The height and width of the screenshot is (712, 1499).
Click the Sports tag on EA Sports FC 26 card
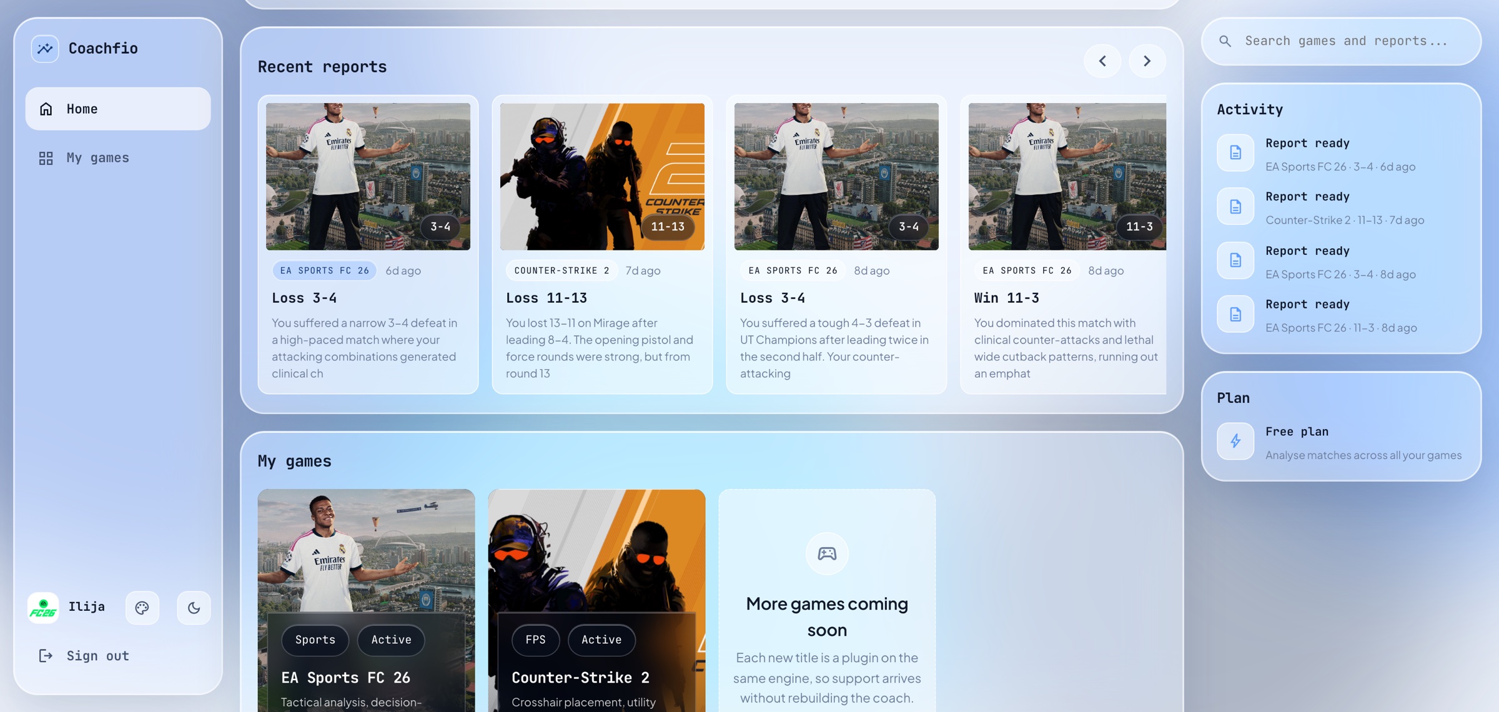tap(315, 640)
